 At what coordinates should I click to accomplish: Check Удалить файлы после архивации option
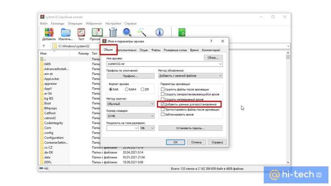click(163, 89)
